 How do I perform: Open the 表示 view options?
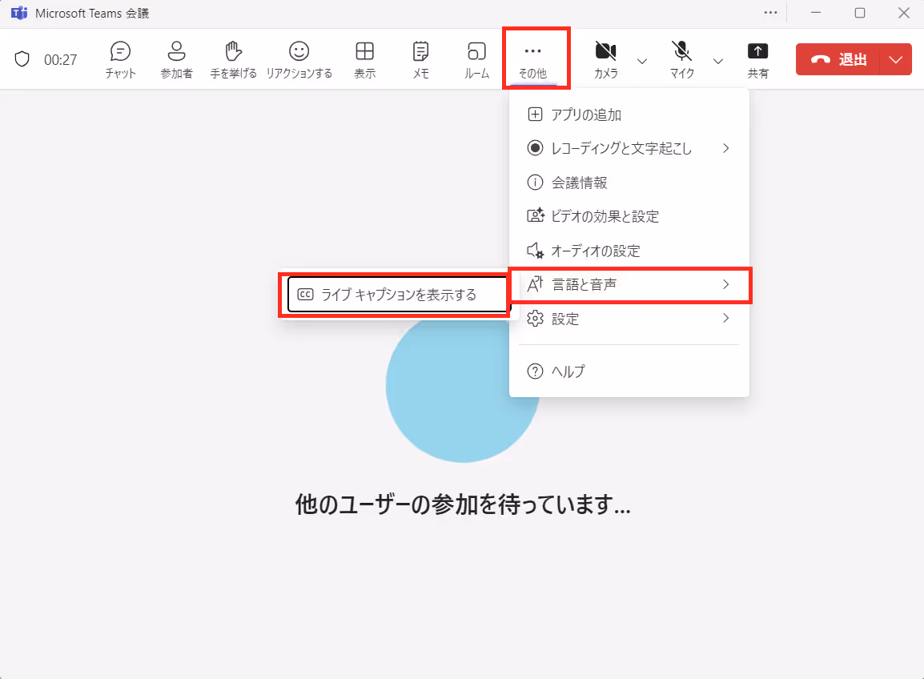pos(365,60)
